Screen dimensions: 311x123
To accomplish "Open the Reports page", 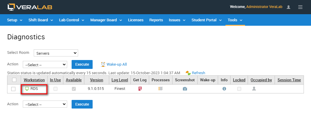I will pyautogui.click(x=156, y=20).
